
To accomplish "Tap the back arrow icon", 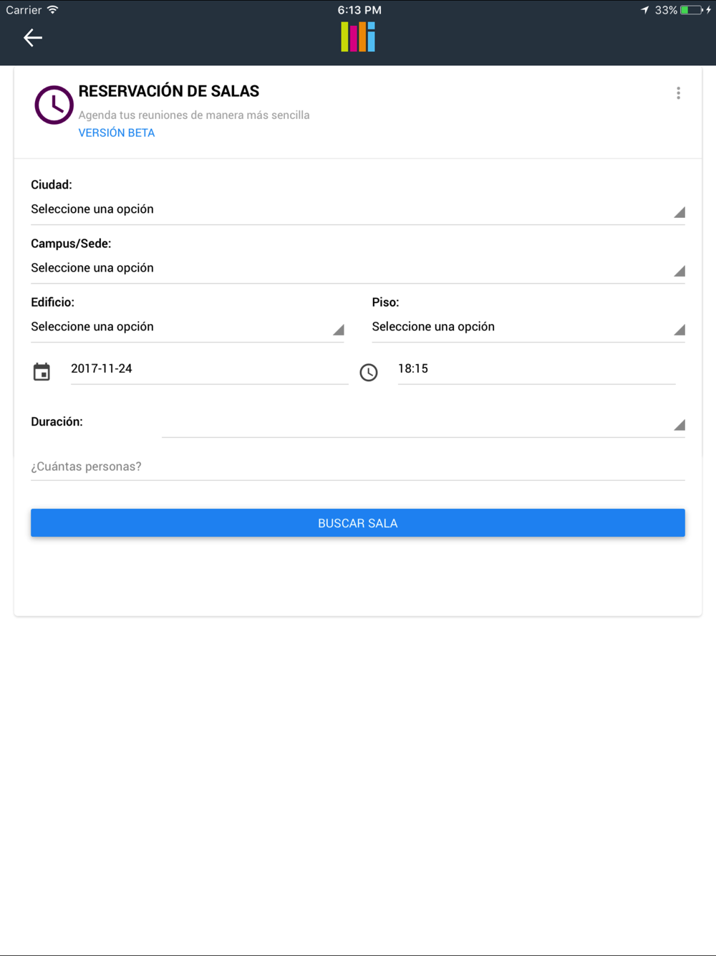I will point(33,37).
